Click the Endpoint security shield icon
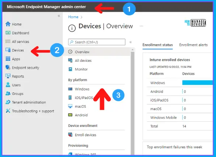 click(8, 67)
